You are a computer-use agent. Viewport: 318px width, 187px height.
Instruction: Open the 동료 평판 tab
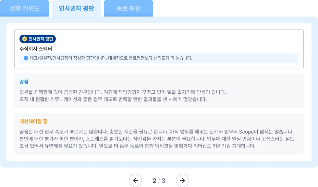pos(128,8)
